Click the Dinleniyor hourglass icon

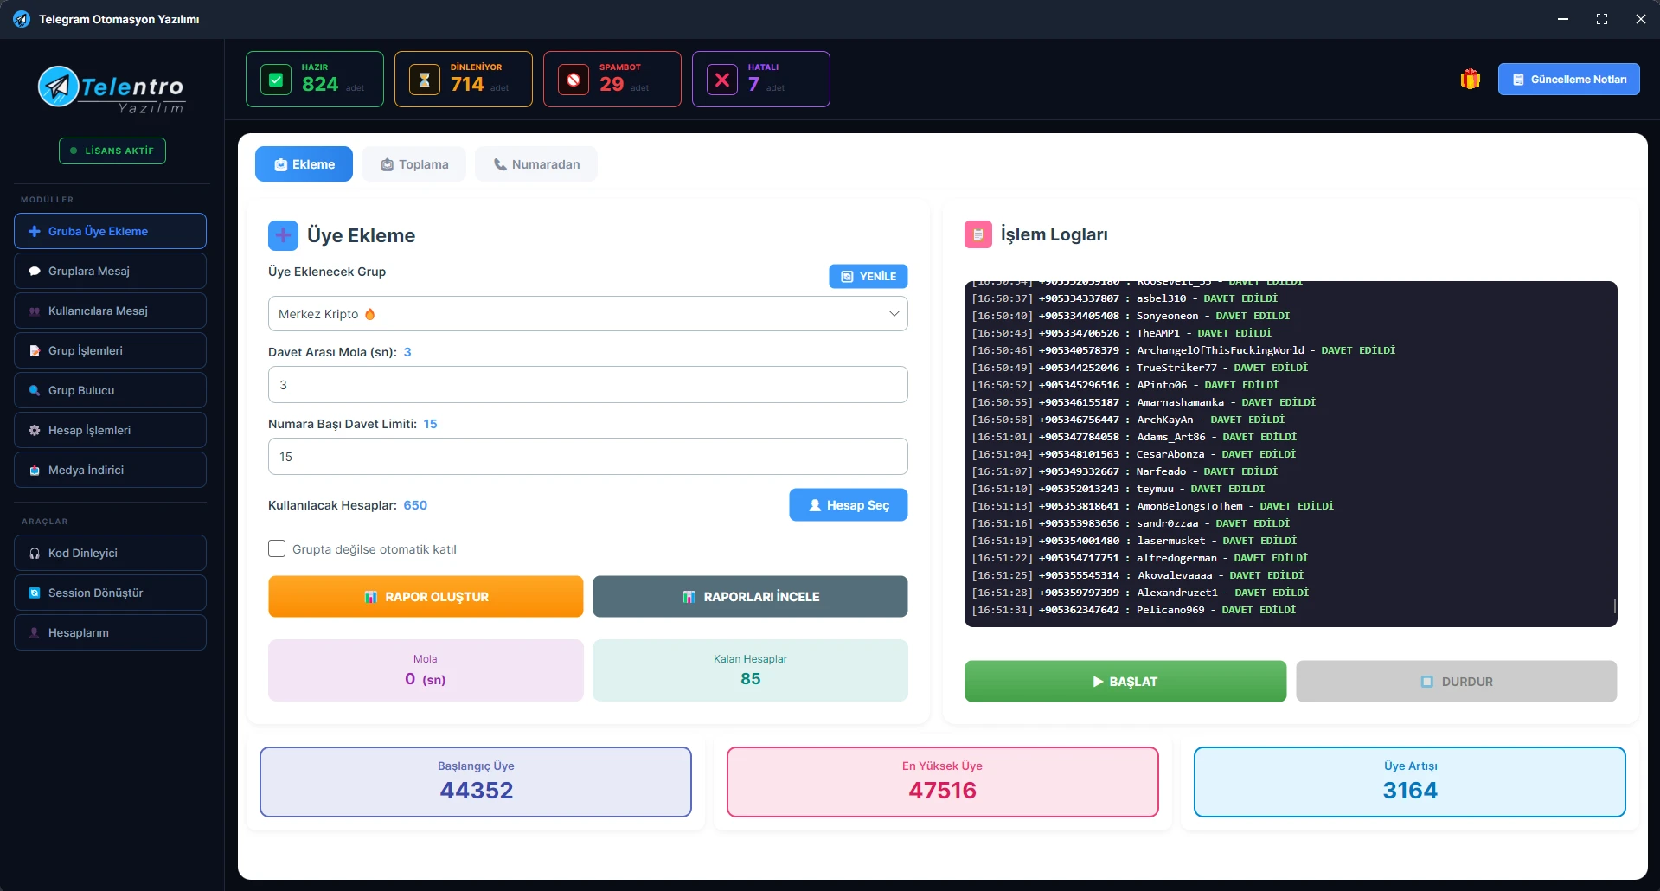pos(425,80)
